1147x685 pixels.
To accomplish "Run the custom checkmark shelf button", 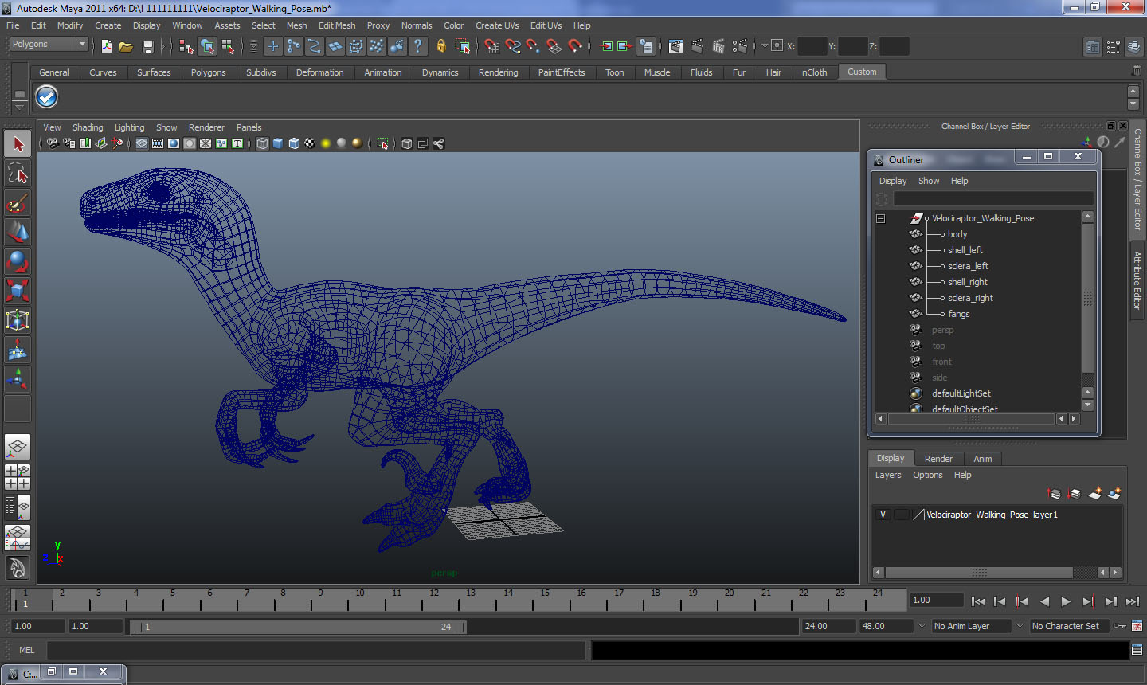I will coord(47,96).
